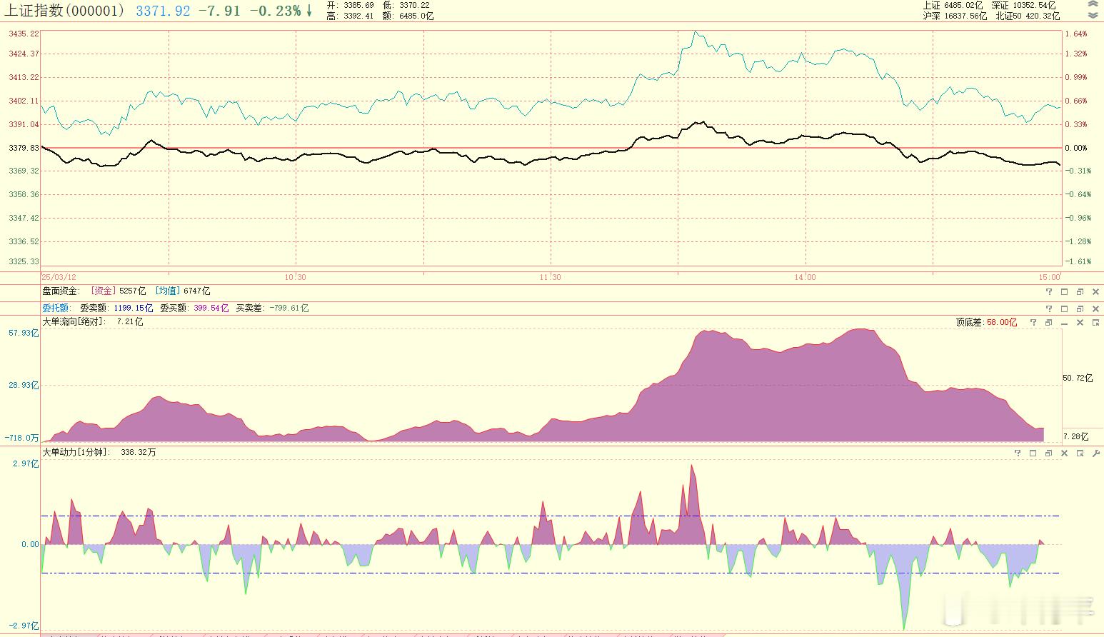Screen dimensions: 1104x637
Task: Maximize the 委托额 panel
Action: coord(1064,309)
